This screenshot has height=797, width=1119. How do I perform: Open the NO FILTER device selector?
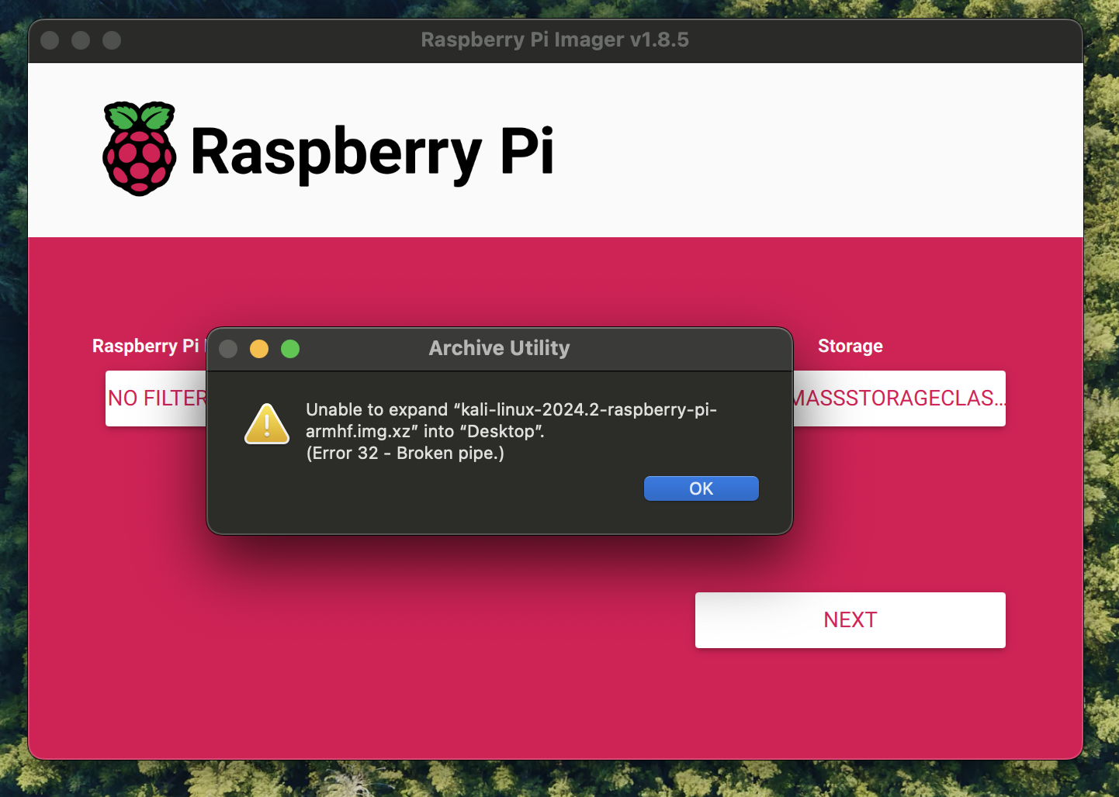(156, 398)
